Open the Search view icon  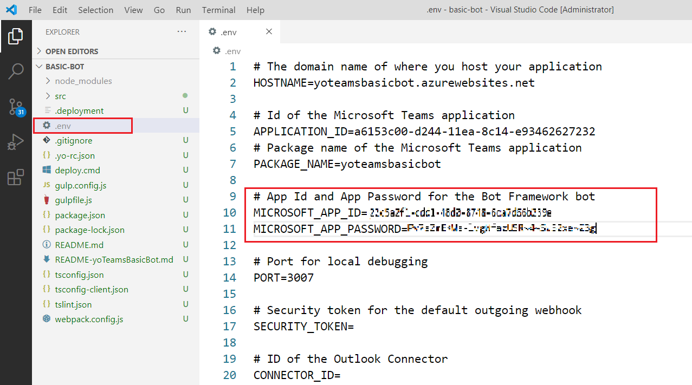pyautogui.click(x=16, y=71)
